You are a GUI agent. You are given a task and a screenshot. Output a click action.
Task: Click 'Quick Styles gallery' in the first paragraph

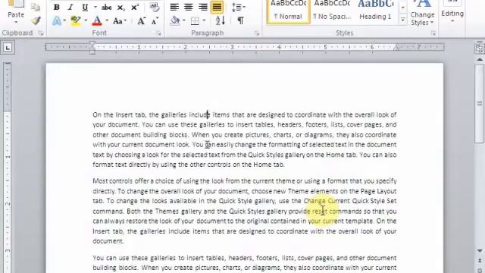pyautogui.click(x=277, y=155)
